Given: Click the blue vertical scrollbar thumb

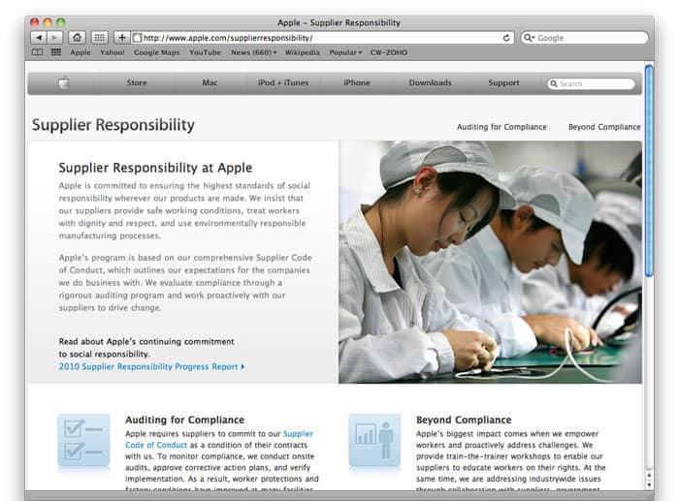Looking at the screenshot, I should point(649,171).
